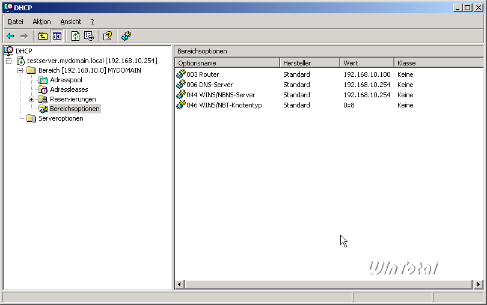The width and height of the screenshot is (487, 305).
Task: Click the Bereichsoptionen tree icon
Action: coord(43,109)
